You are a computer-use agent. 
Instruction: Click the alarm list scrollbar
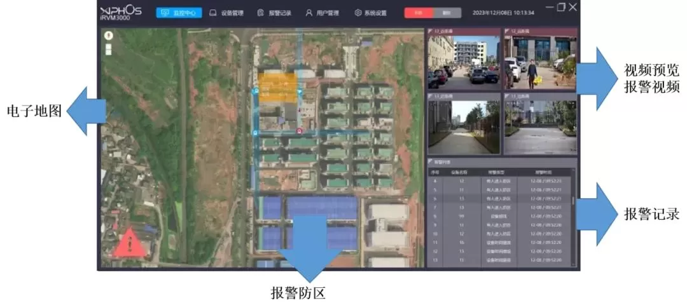tap(574, 201)
